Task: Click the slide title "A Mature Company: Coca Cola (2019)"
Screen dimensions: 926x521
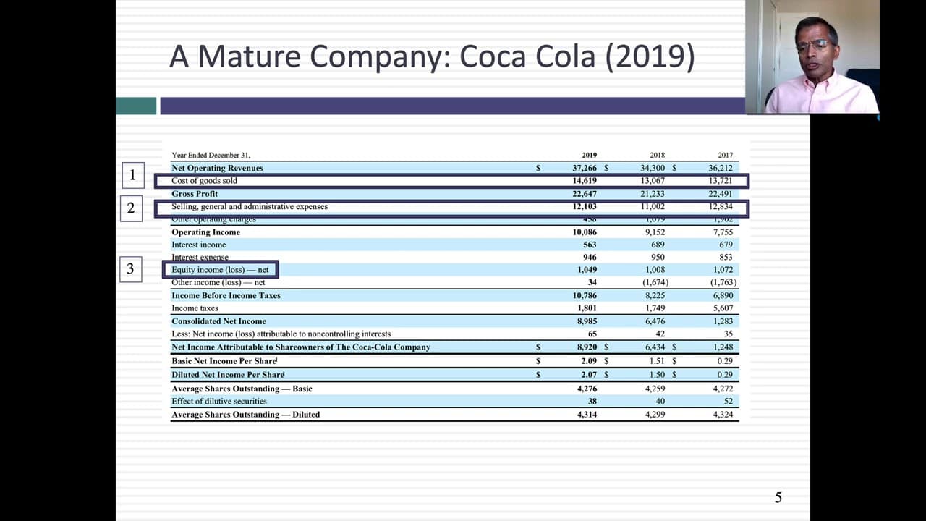Action: (432, 57)
